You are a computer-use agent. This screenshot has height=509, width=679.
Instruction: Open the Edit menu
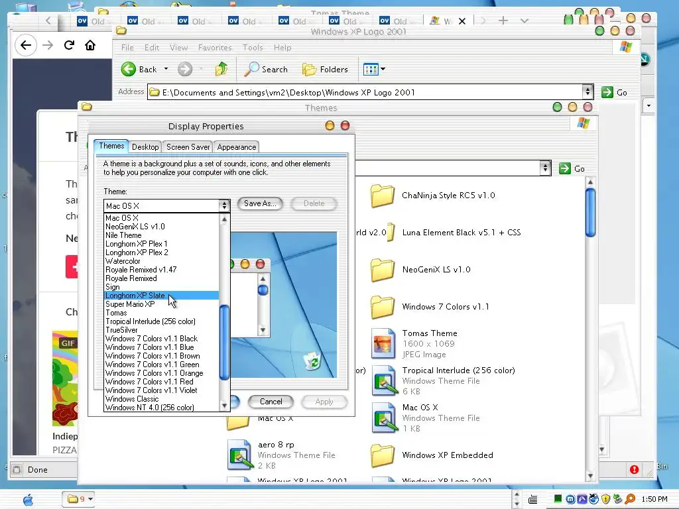click(152, 48)
